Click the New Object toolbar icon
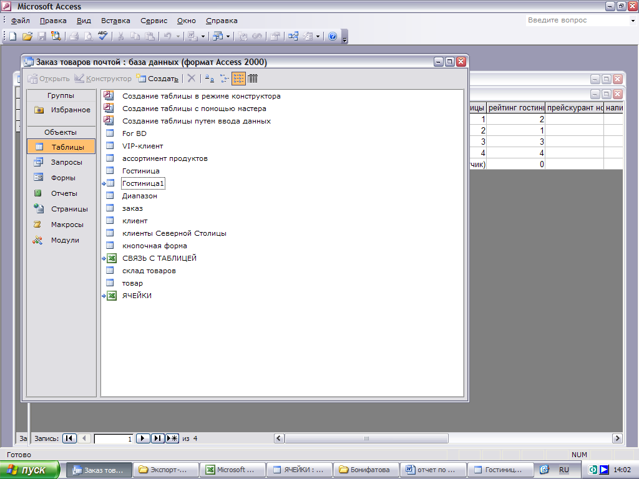The height and width of the screenshot is (479, 639). tap(308, 36)
